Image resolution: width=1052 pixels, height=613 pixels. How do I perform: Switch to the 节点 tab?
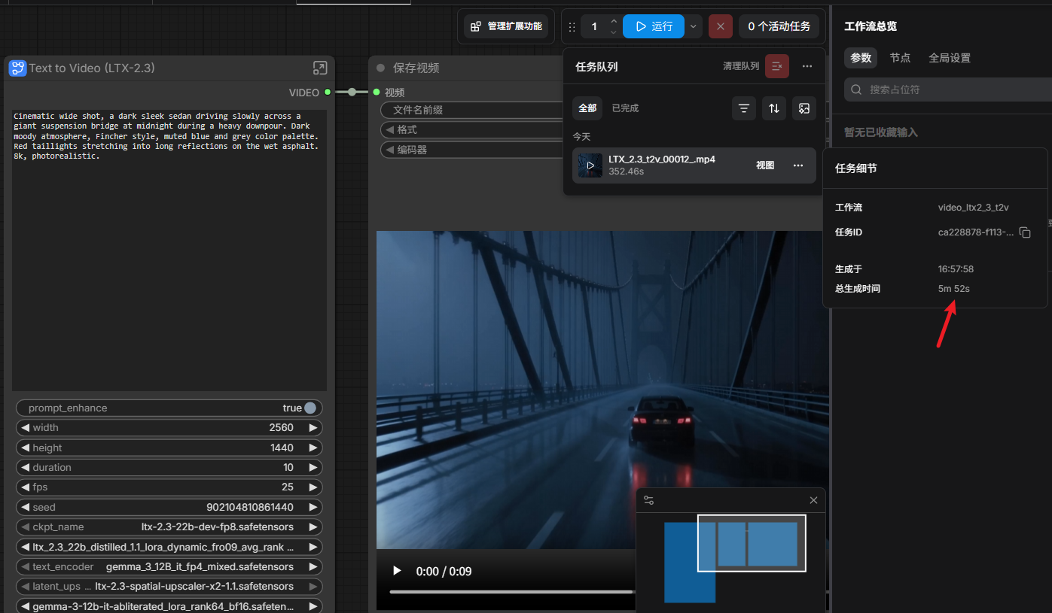tap(900, 58)
